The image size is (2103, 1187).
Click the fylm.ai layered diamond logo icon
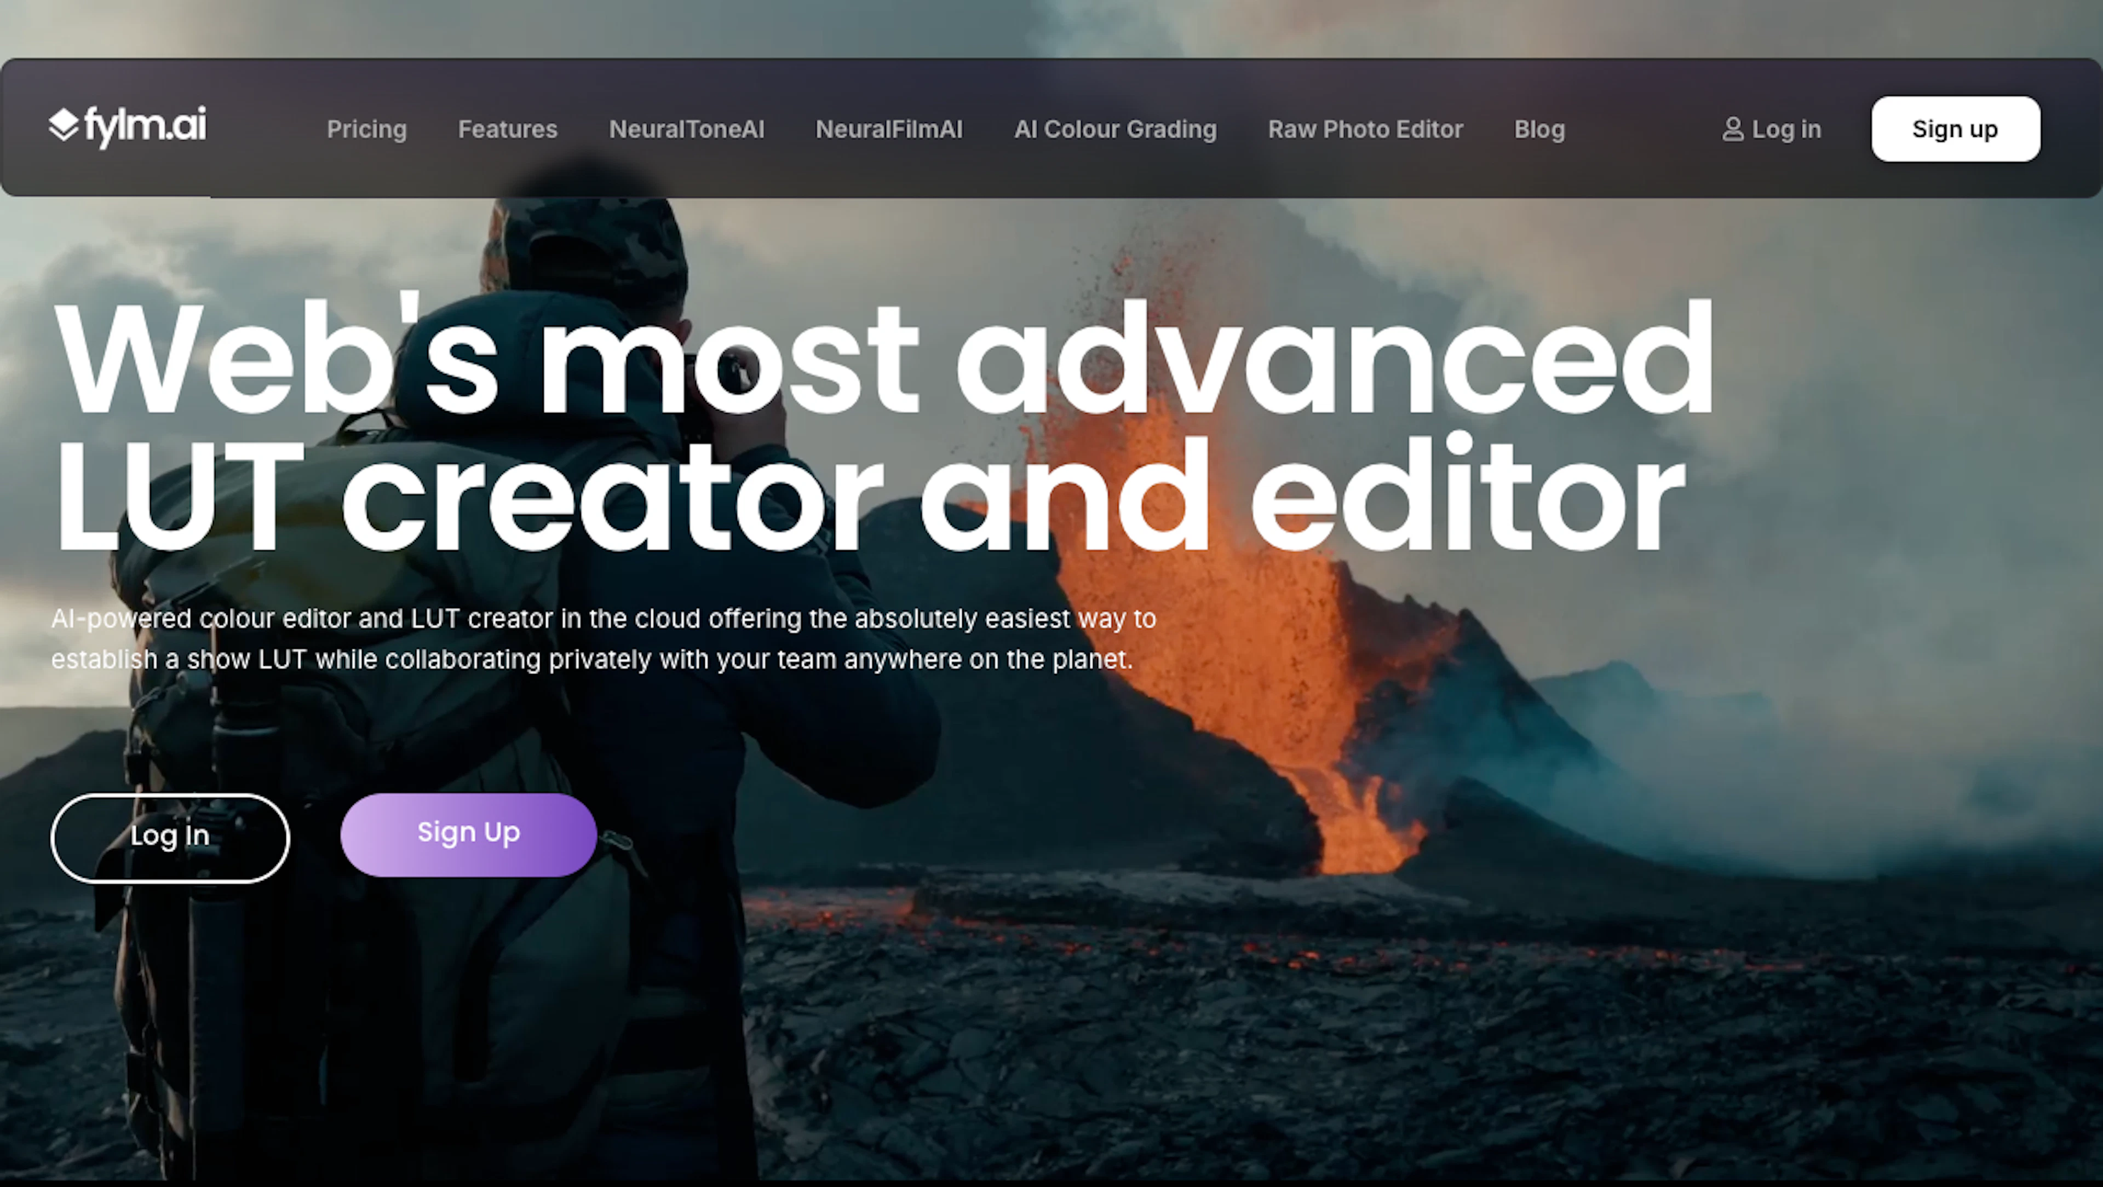(63, 125)
